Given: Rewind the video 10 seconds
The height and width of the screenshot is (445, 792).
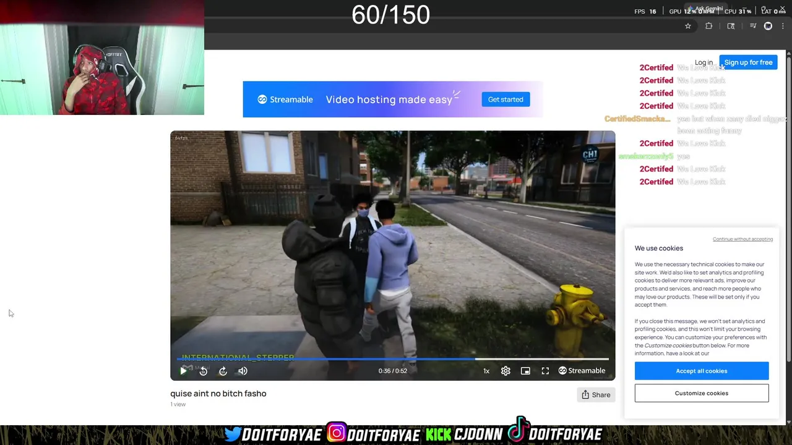Looking at the screenshot, I should (x=203, y=371).
